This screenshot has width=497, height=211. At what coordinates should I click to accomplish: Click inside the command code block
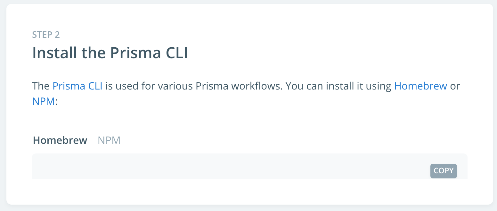[x=192, y=166]
